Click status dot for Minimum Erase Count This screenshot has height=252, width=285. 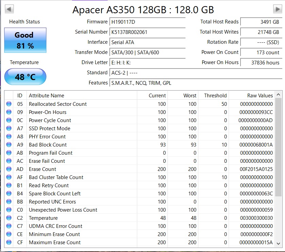[x=9, y=234]
